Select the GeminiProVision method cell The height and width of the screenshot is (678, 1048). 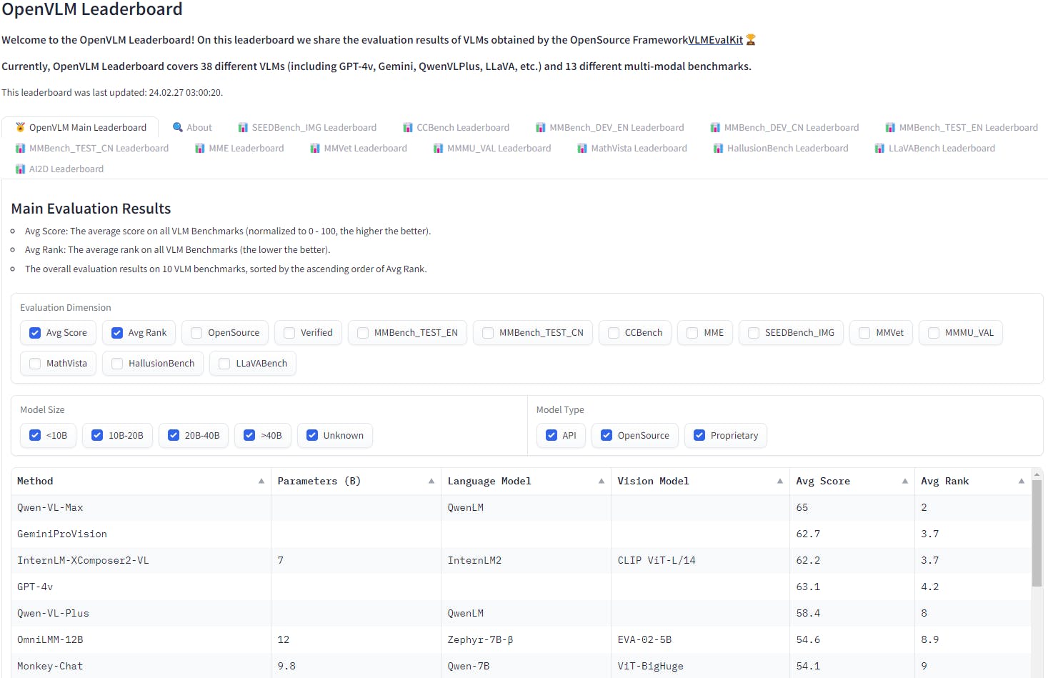(x=141, y=534)
